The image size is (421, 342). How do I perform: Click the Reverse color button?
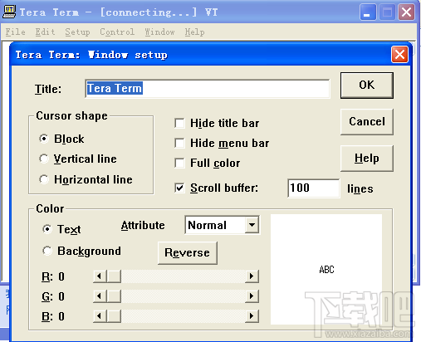[188, 253]
